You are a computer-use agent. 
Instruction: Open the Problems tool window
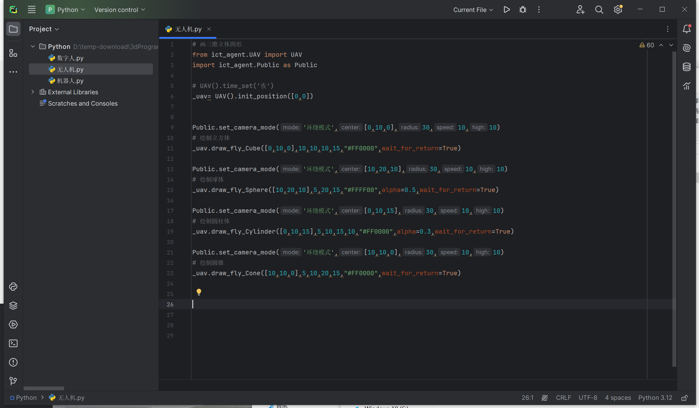pyautogui.click(x=13, y=362)
